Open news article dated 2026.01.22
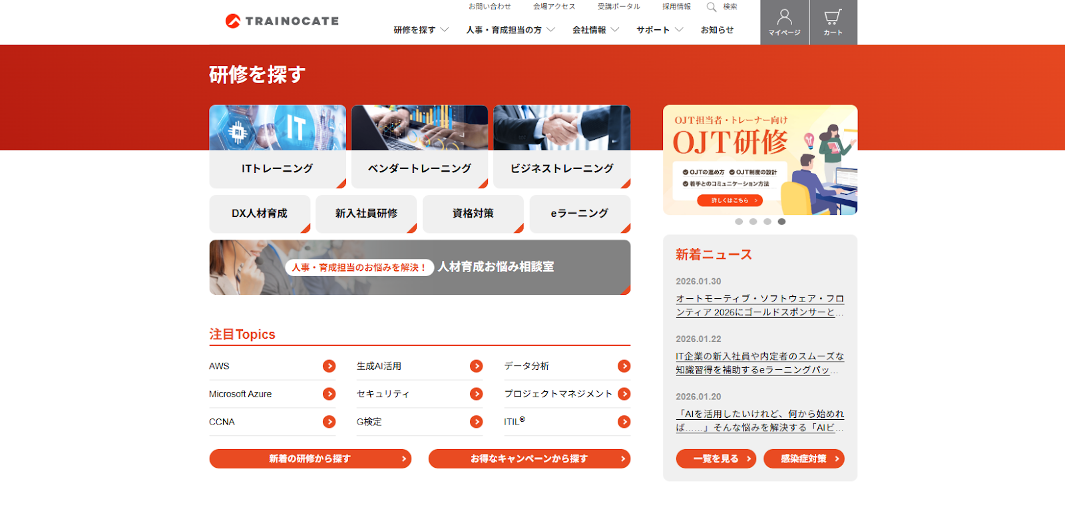The image size is (1065, 517). click(x=760, y=363)
